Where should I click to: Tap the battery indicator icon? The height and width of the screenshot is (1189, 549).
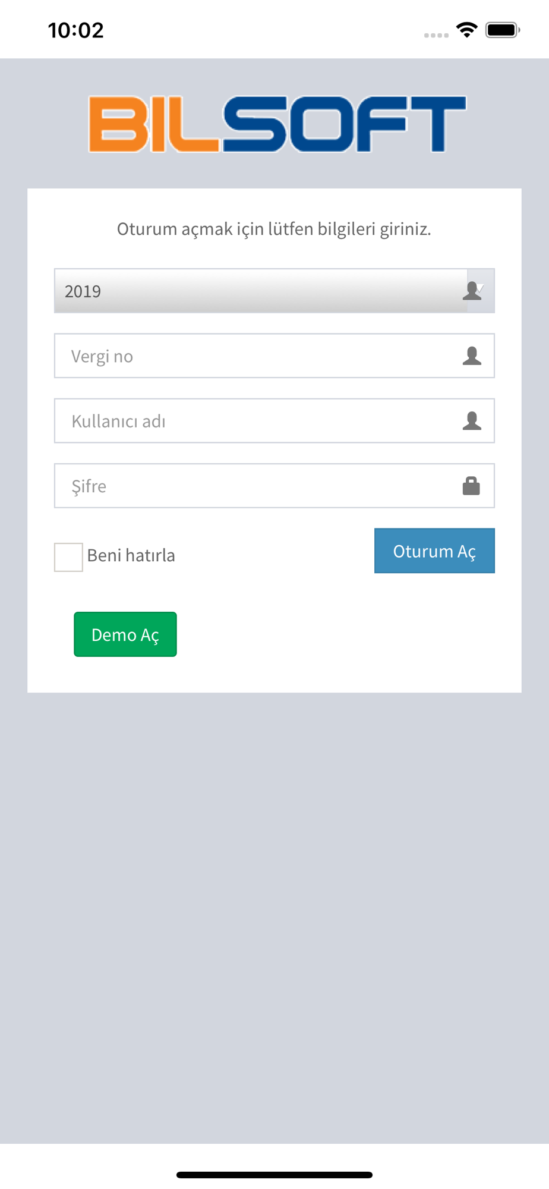503,30
